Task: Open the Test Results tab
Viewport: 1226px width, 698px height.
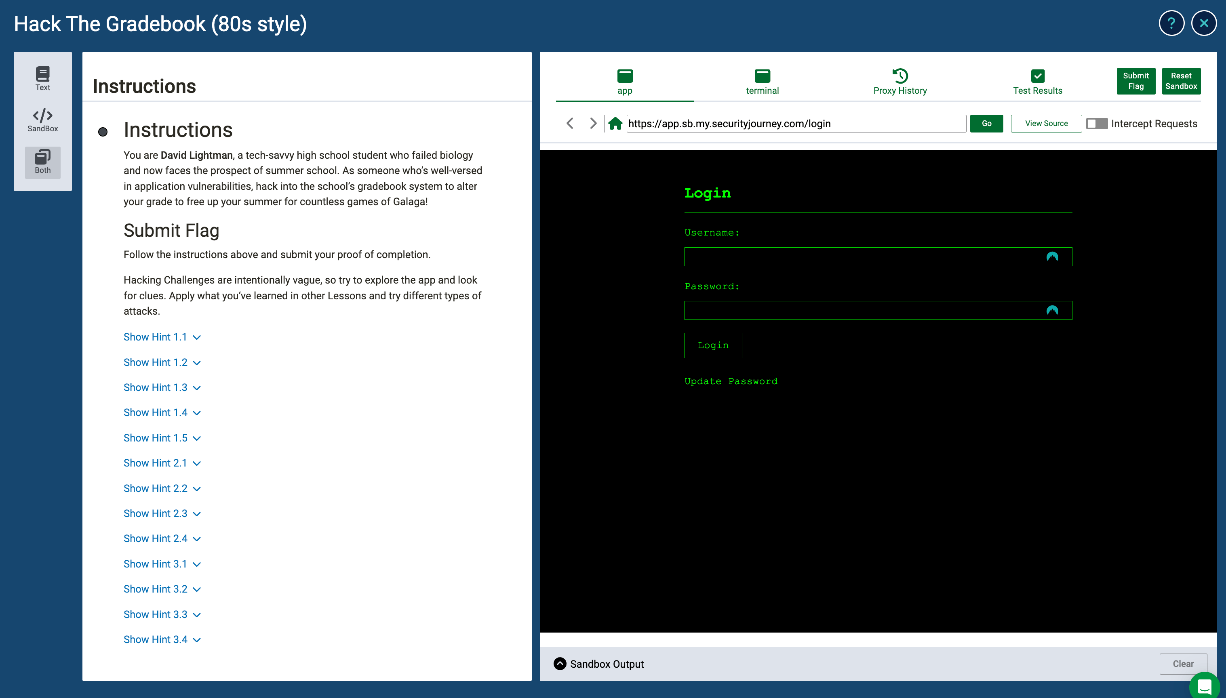Action: coord(1037,82)
